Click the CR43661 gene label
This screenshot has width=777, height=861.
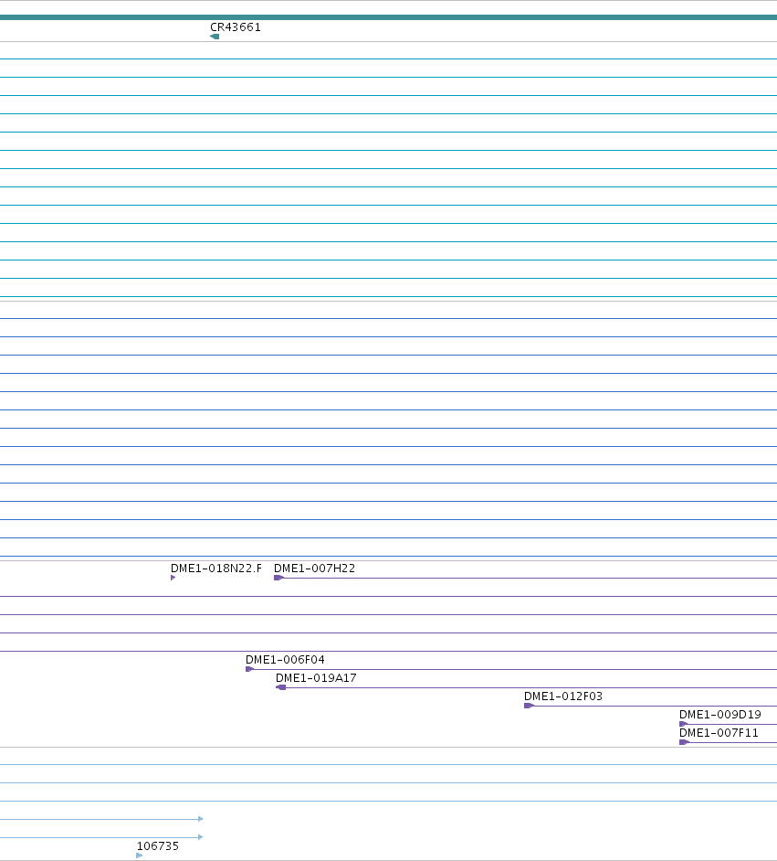pos(236,27)
